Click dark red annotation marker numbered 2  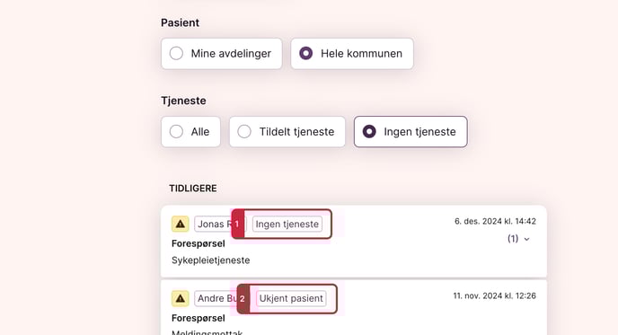point(243,299)
